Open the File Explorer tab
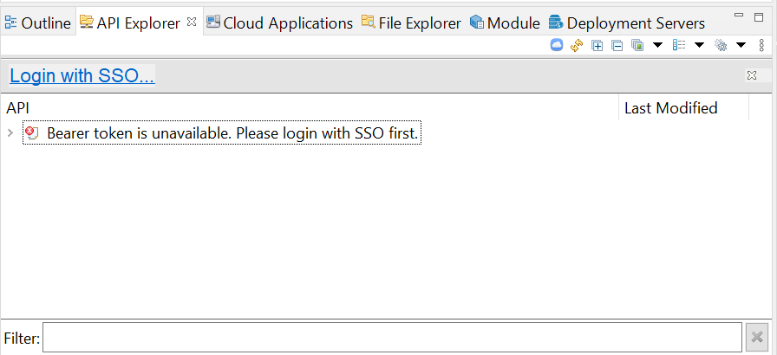777x355 pixels. 411,23
